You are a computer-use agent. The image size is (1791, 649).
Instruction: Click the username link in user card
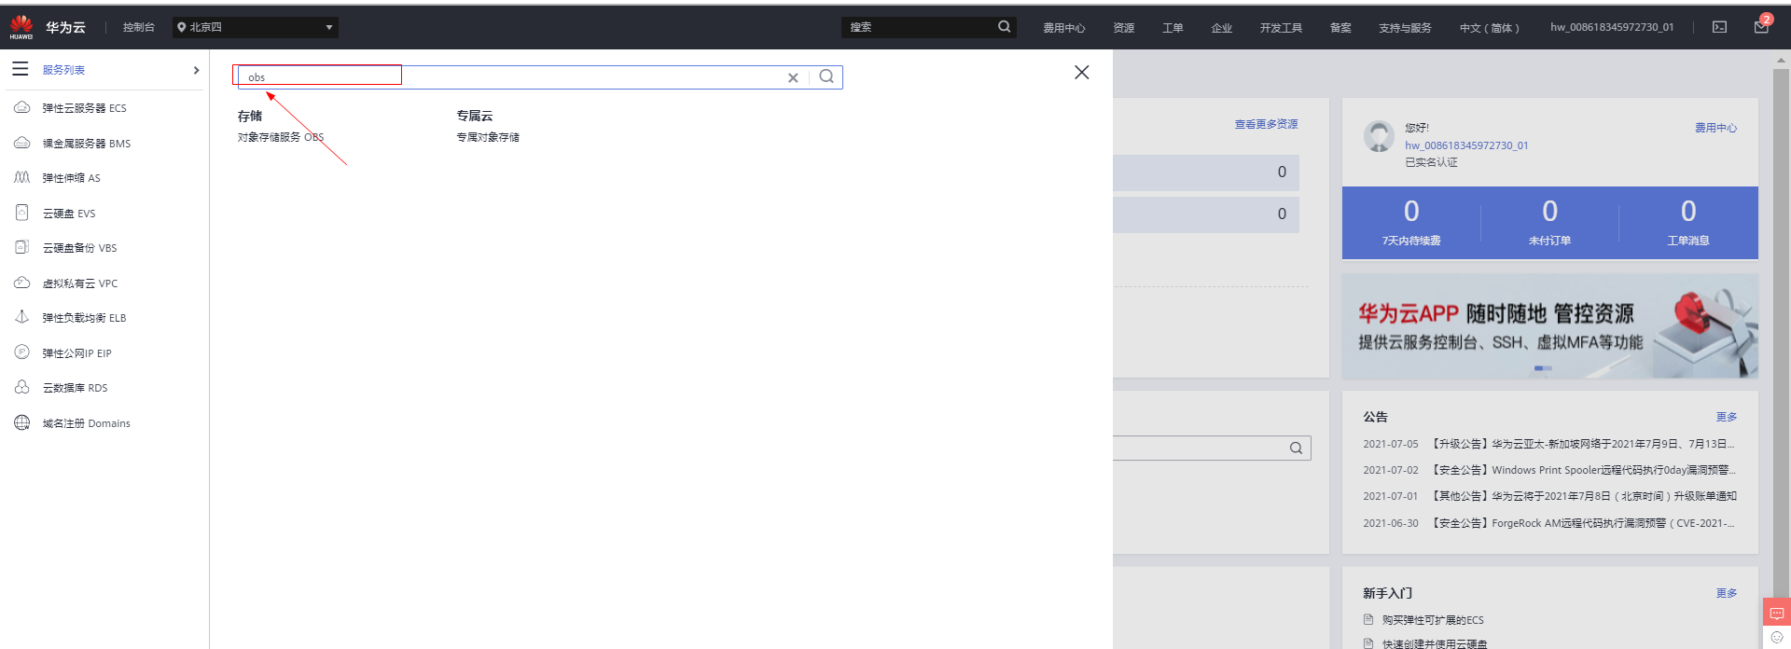[x=1466, y=145]
